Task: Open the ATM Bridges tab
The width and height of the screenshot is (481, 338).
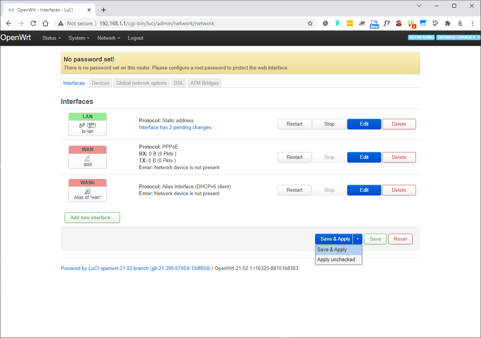Action: click(x=205, y=83)
